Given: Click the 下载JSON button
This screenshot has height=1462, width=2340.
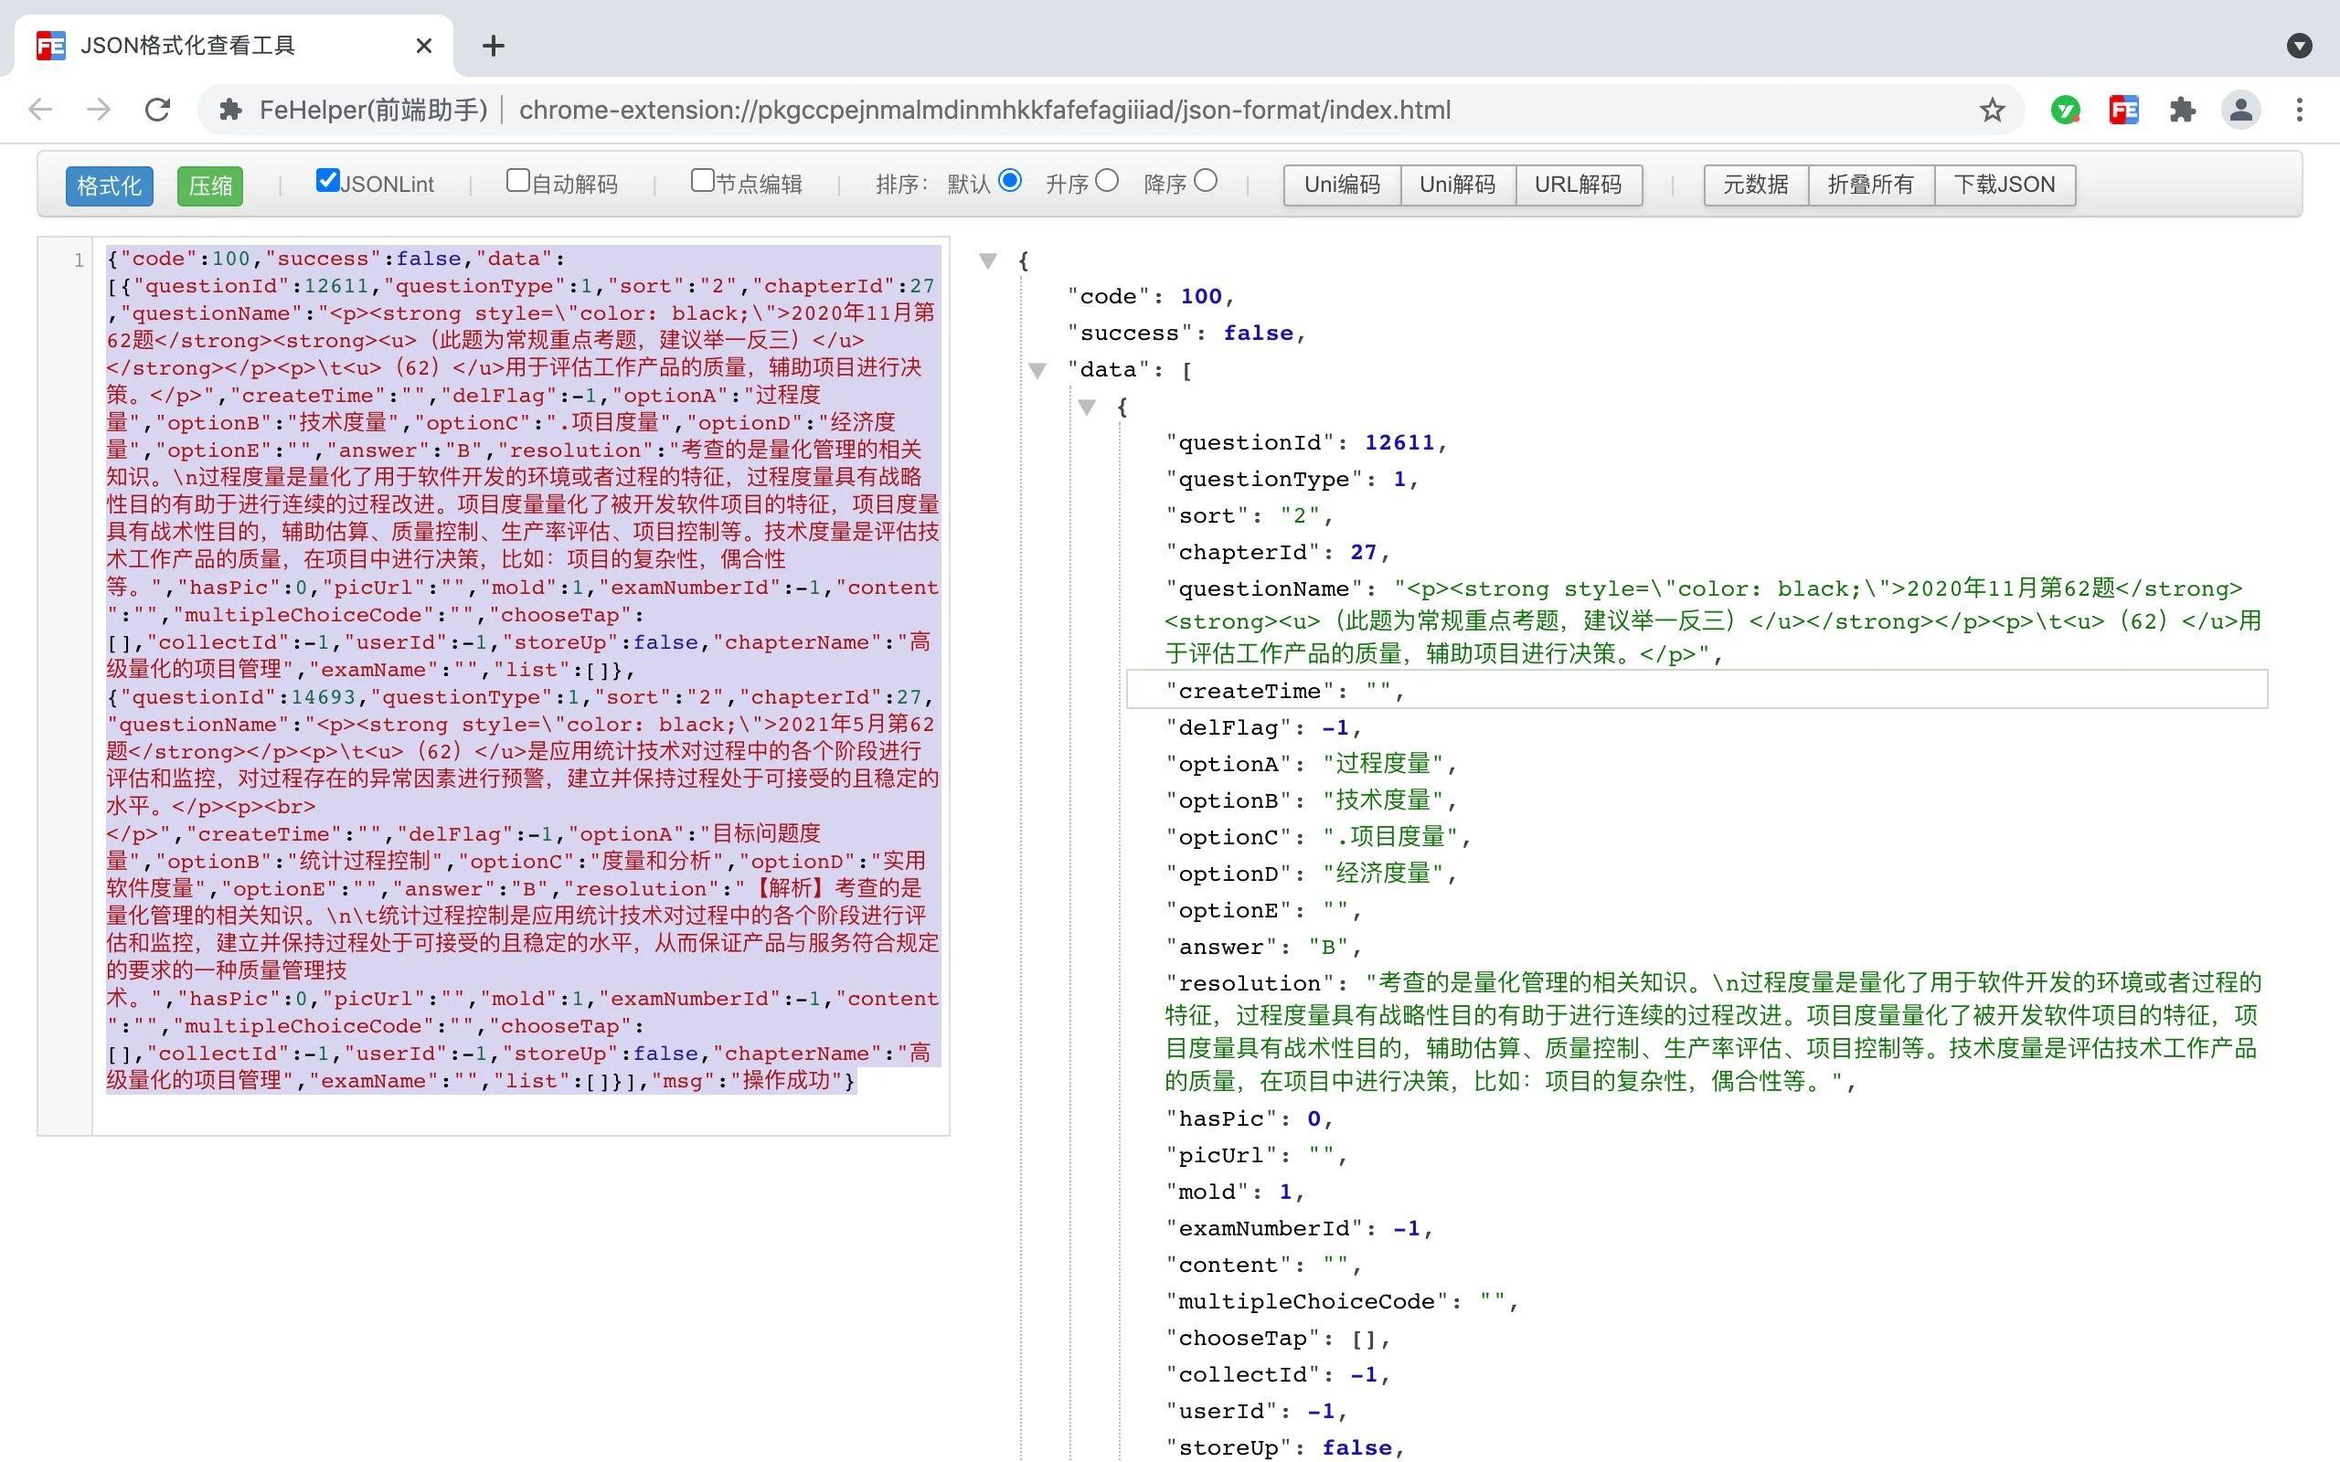Looking at the screenshot, I should [2004, 185].
